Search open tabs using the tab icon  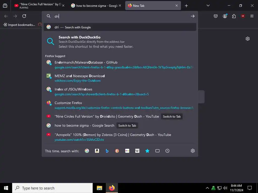pyautogui.click(x=157, y=151)
